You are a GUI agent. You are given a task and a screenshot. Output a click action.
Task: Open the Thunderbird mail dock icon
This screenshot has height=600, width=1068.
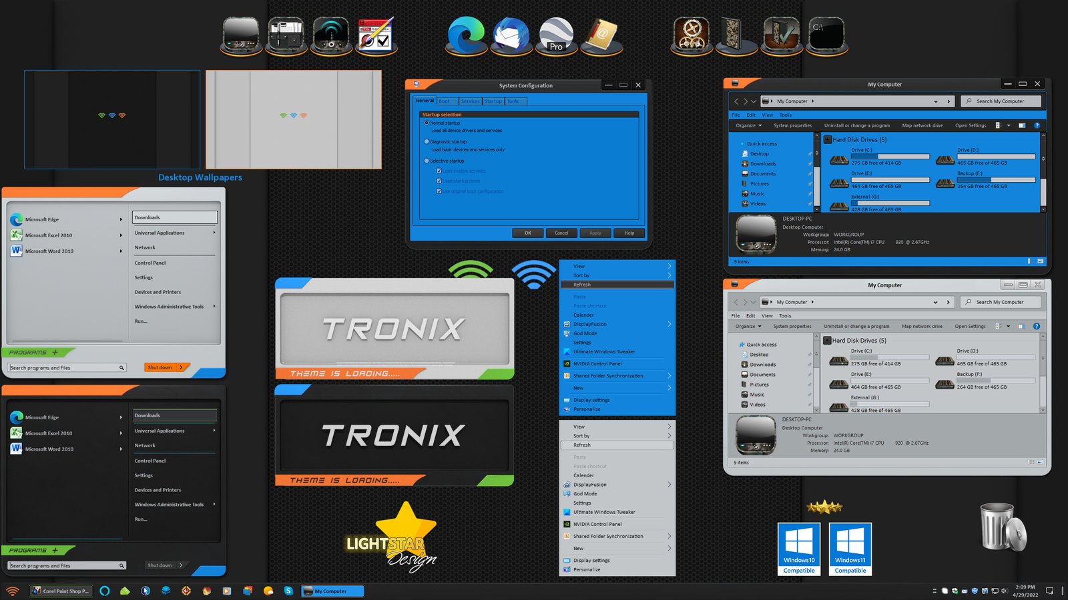click(x=511, y=35)
